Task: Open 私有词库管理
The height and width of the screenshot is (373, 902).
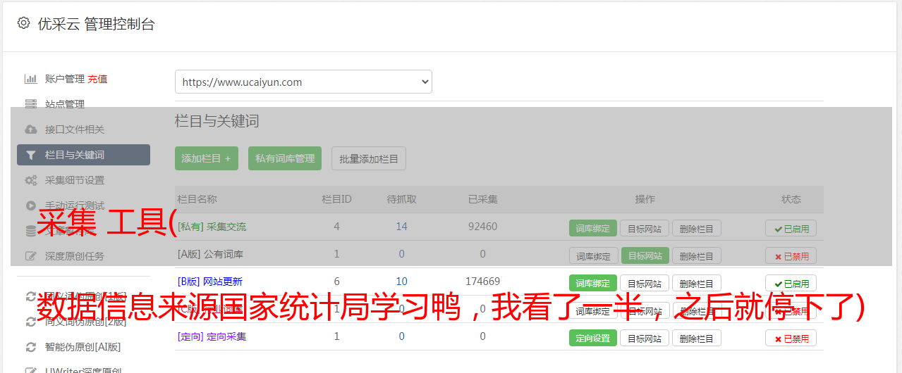Action: 286,158
